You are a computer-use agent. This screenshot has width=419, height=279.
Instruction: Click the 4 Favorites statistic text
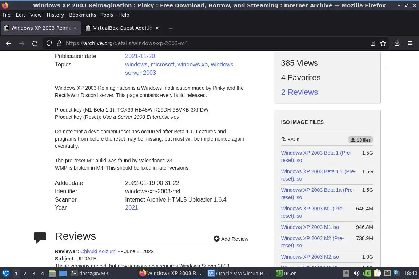(x=301, y=77)
